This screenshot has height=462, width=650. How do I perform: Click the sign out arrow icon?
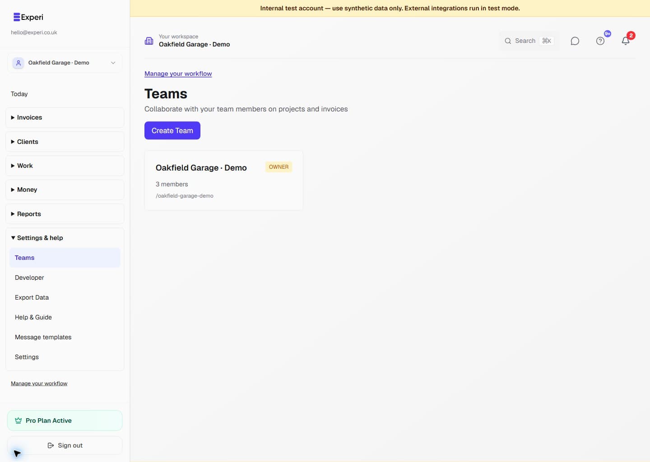(x=51, y=445)
